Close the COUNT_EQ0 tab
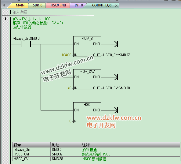The width and height of the screenshot is (181, 164). coord(116,6)
